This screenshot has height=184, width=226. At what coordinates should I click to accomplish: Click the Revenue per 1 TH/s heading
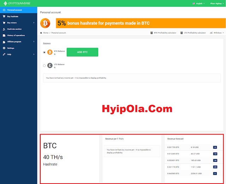[x=114, y=139]
